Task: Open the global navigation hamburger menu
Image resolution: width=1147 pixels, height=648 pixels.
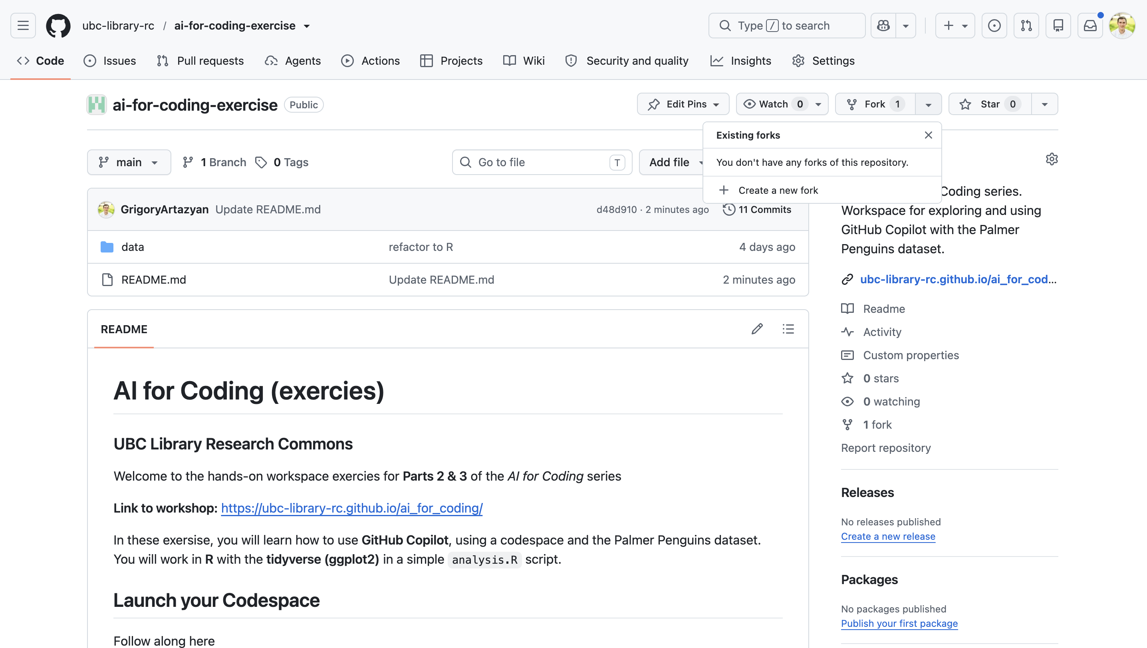Action: [x=23, y=26]
